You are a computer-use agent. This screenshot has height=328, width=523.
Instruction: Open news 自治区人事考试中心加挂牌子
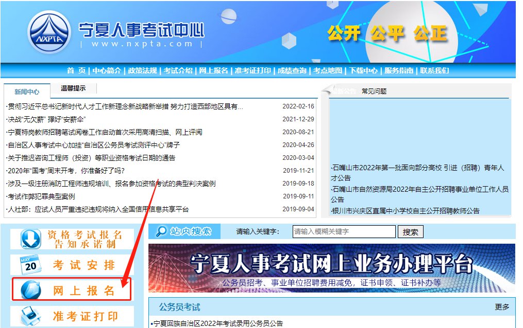coord(93,145)
